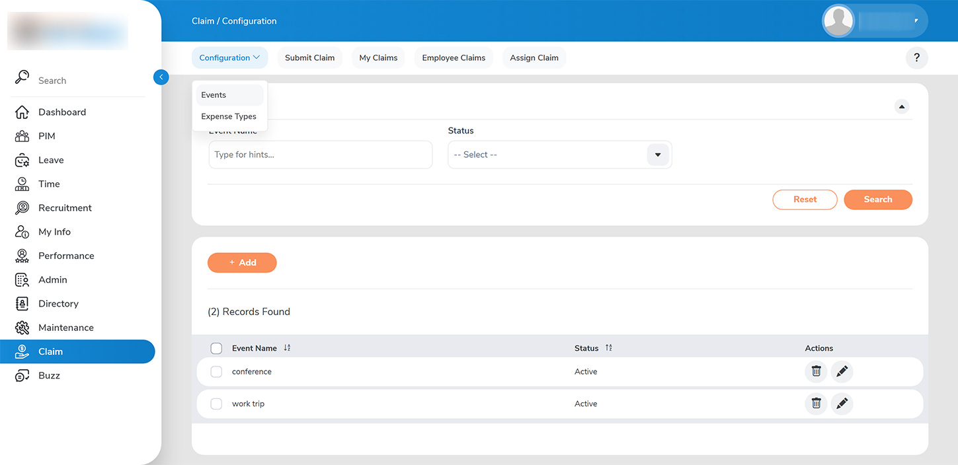Check the conference row checkbox
The height and width of the screenshot is (465, 958).
(216, 372)
